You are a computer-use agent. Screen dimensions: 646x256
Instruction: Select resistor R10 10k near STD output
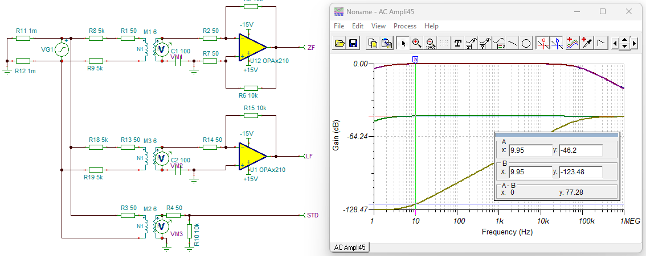coord(189,231)
